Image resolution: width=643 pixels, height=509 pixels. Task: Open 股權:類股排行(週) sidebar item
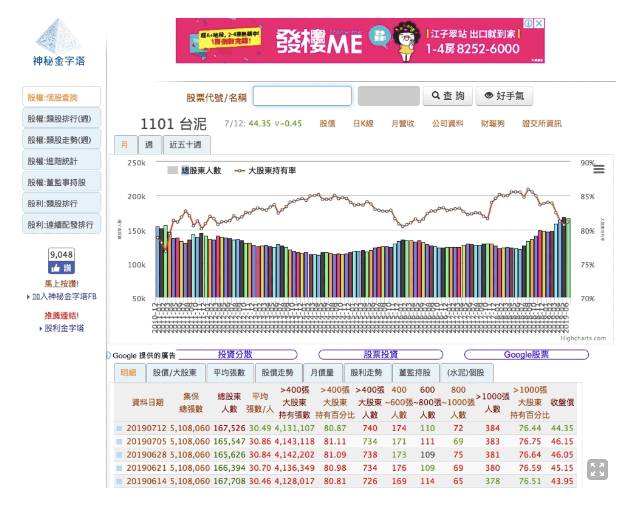(62, 119)
